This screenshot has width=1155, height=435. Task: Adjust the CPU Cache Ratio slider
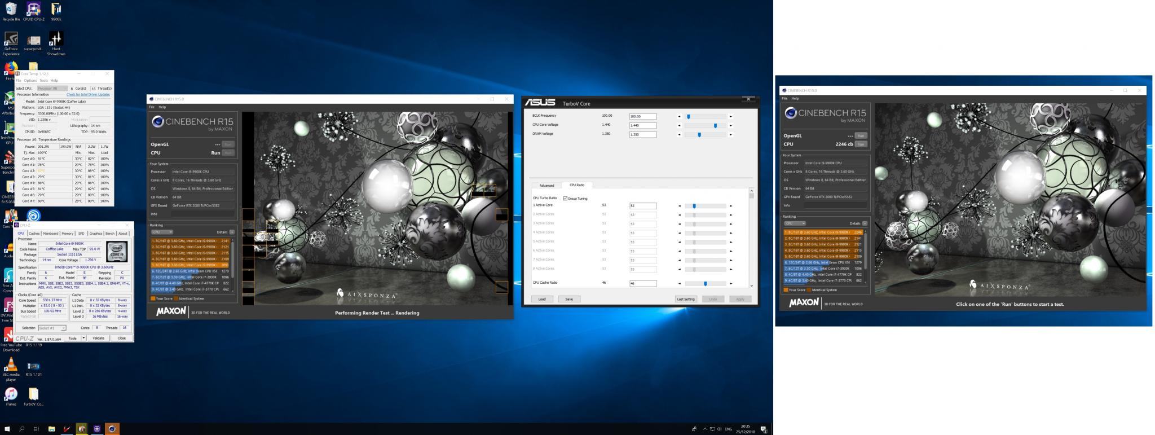pyautogui.click(x=705, y=284)
